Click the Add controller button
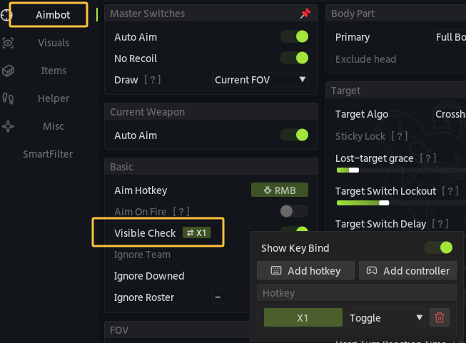 [x=407, y=270]
